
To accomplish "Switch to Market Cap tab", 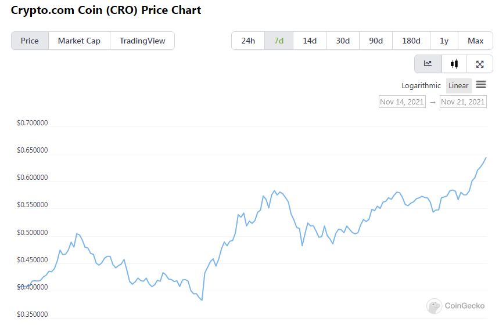I will coord(79,41).
